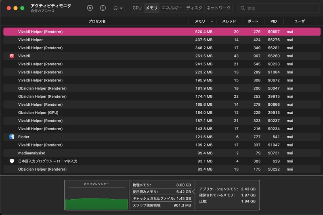Sort by スレッド column header
The image size is (323, 215).
[229, 21]
